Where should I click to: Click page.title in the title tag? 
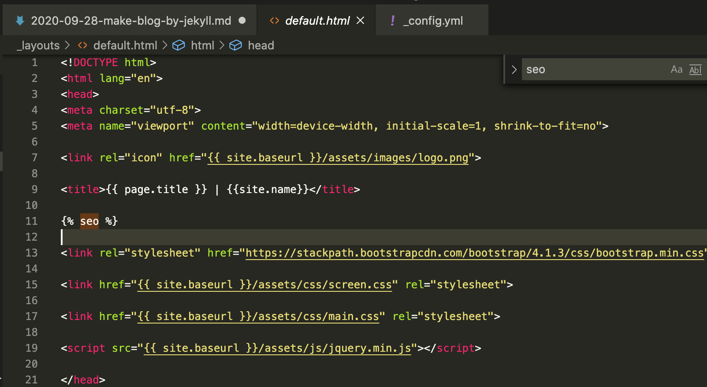[156, 190]
